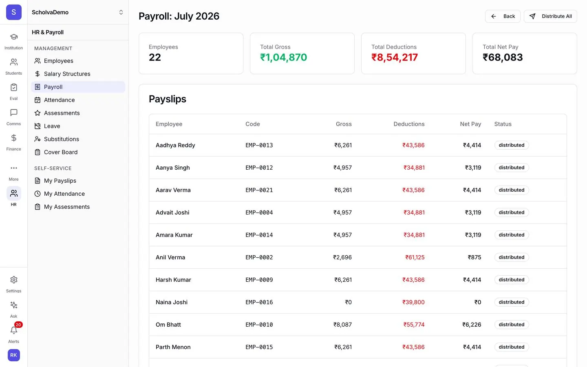The height and width of the screenshot is (367, 587).
Task: Click the Salary Structures dollar icon
Action: pyautogui.click(x=38, y=74)
